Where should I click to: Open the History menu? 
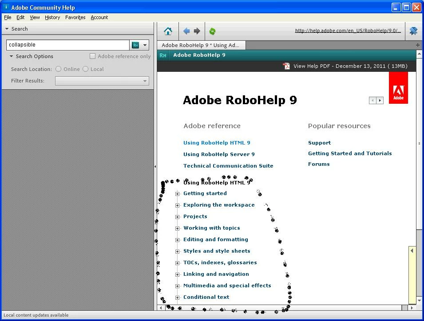click(52, 17)
